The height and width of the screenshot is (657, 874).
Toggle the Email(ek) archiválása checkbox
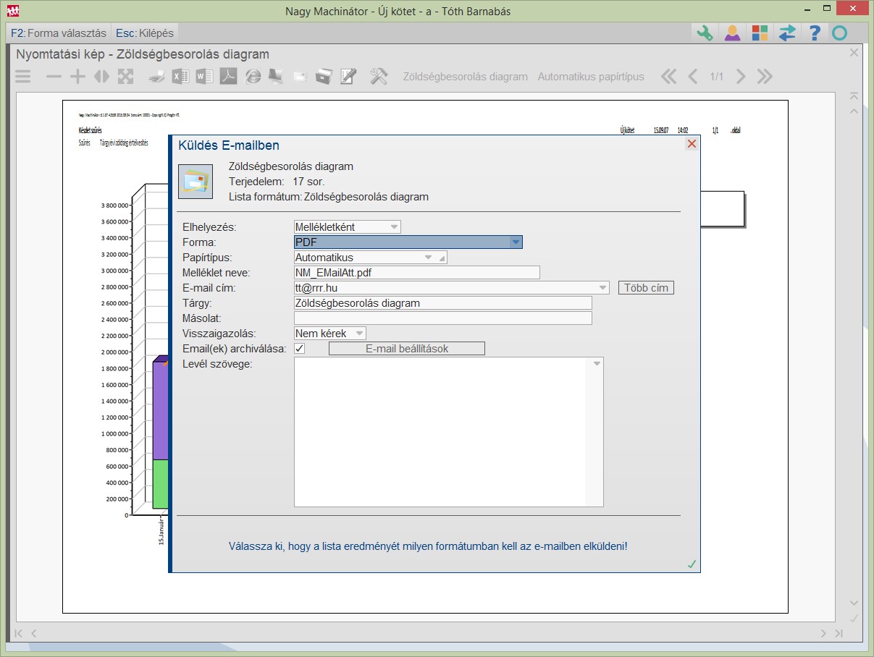click(x=300, y=349)
